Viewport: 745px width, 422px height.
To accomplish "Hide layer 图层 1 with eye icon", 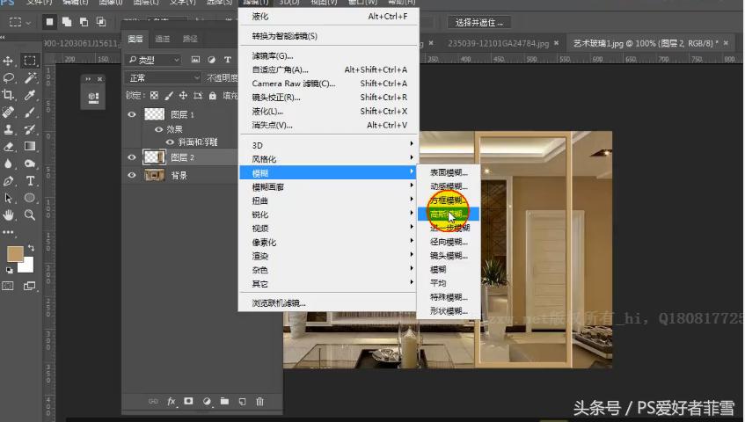I will click(x=132, y=114).
